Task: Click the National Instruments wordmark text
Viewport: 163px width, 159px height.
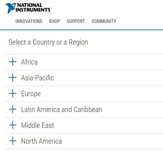Action: (x=33, y=8)
